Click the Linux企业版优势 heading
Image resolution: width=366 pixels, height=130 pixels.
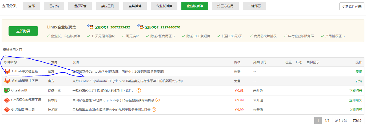click(62, 27)
